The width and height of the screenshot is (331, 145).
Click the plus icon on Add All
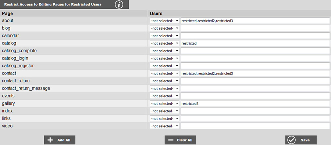click(x=50, y=140)
